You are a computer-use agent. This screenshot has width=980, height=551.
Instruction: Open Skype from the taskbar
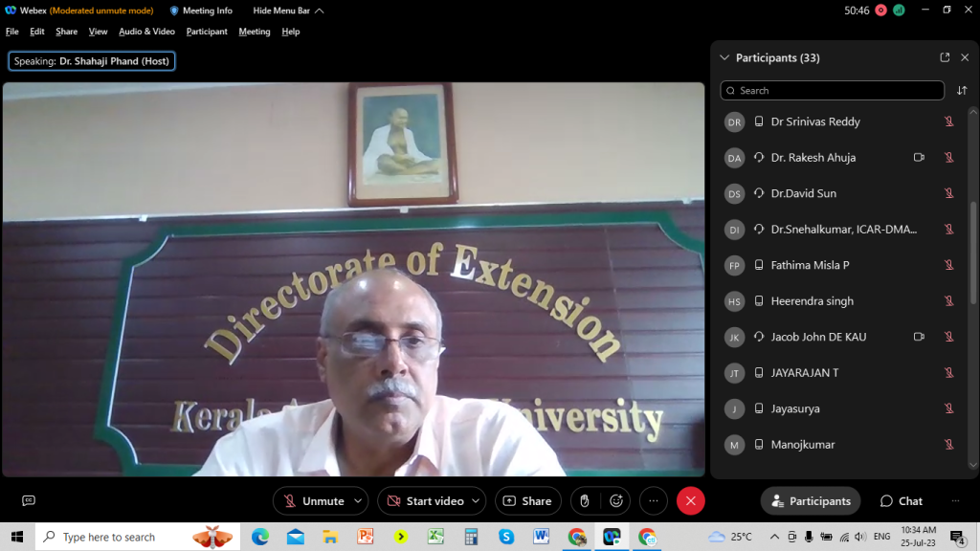(506, 537)
